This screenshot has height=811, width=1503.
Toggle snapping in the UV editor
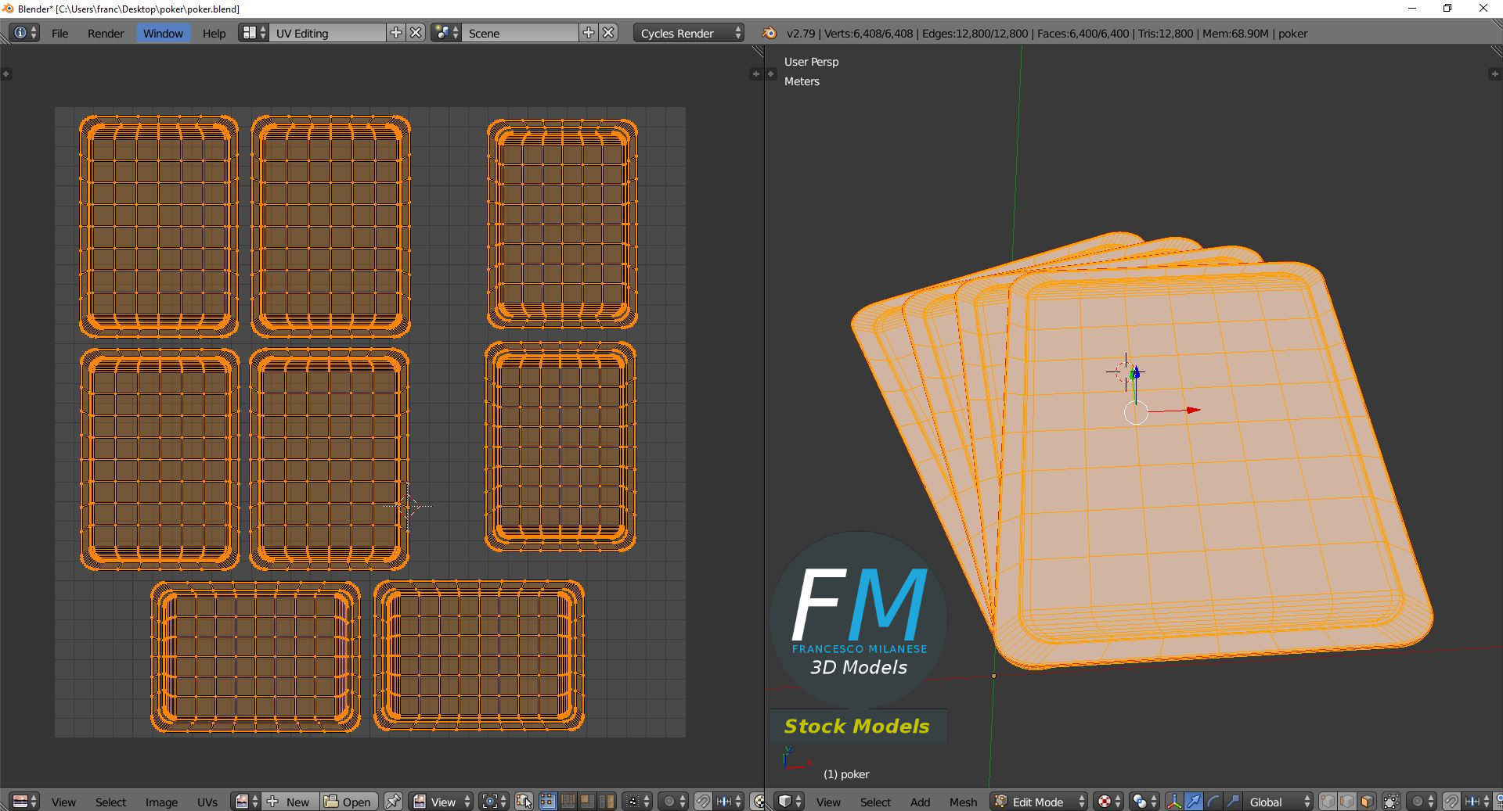(x=703, y=802)
